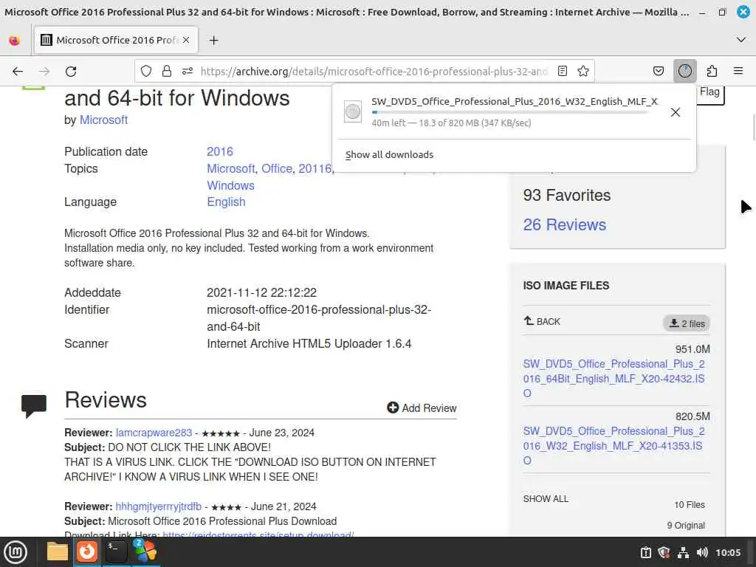Cancel the SW_DVD5 Office download
756x567 pixels.
(x=676, y=112)
